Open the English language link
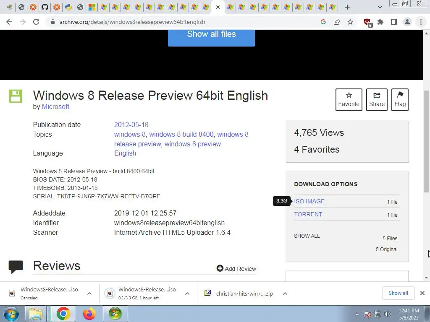The height and width of the screenshot is (322, 430). [125, 153]
